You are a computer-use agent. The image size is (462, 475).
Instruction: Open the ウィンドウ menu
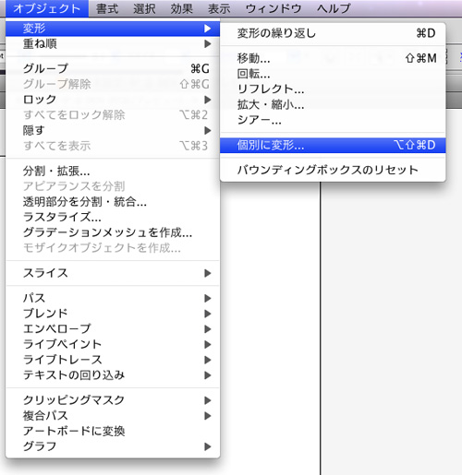[274, 8]
